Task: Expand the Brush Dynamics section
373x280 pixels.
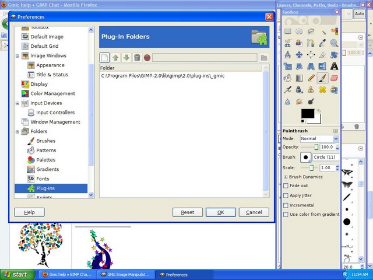Action: coord(286,177)
